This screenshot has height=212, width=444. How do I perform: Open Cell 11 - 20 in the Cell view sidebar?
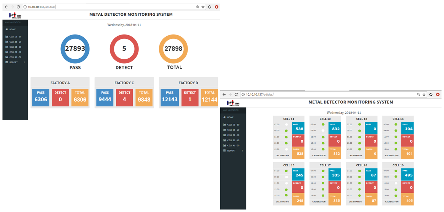click(x=233, y=130)
